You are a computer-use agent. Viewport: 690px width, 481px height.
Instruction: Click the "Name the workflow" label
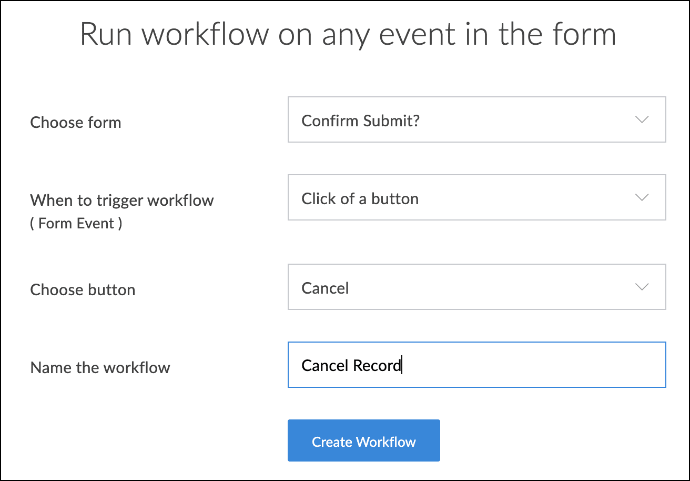[100, 367]
